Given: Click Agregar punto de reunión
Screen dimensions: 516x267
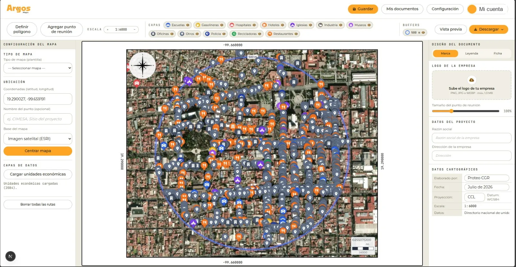Looking at the screenshot, I should pos(62,29).
